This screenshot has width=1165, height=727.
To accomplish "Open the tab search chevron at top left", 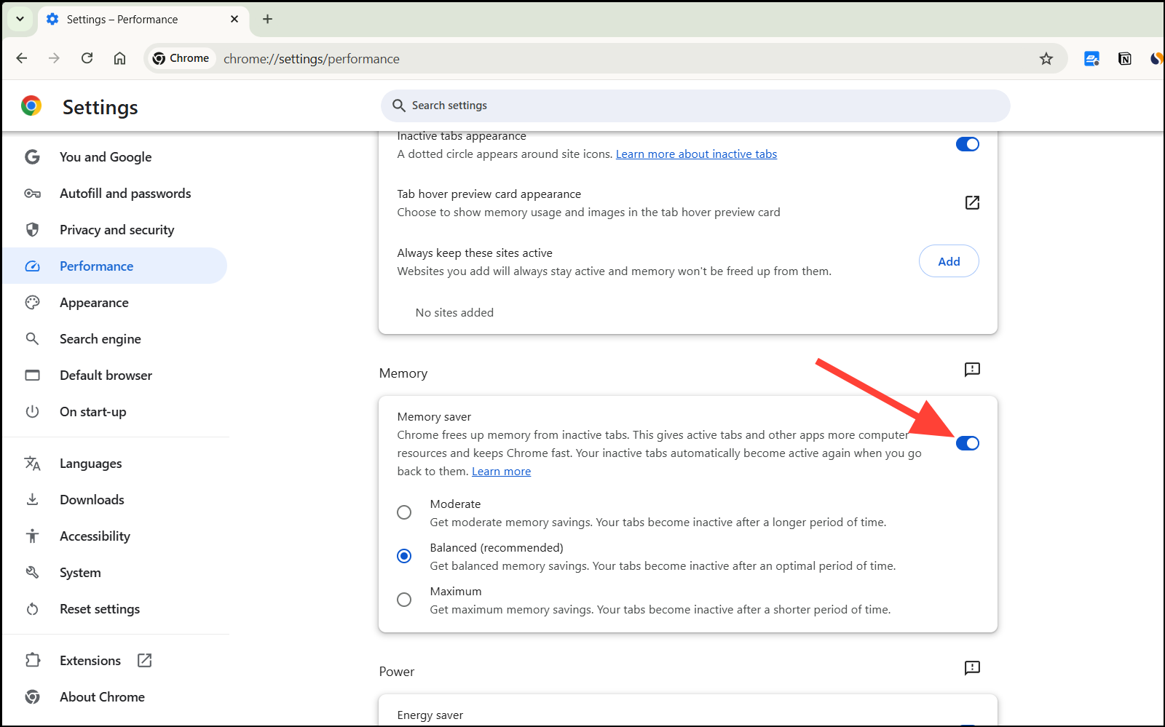I will 19,19.
